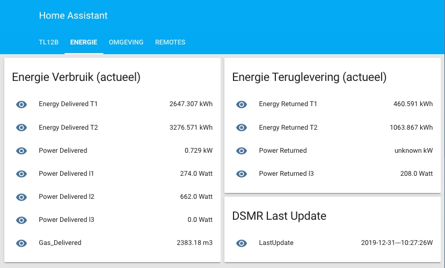
Task: Click the eye icon beside Power Returned
Action: [242, 151]
